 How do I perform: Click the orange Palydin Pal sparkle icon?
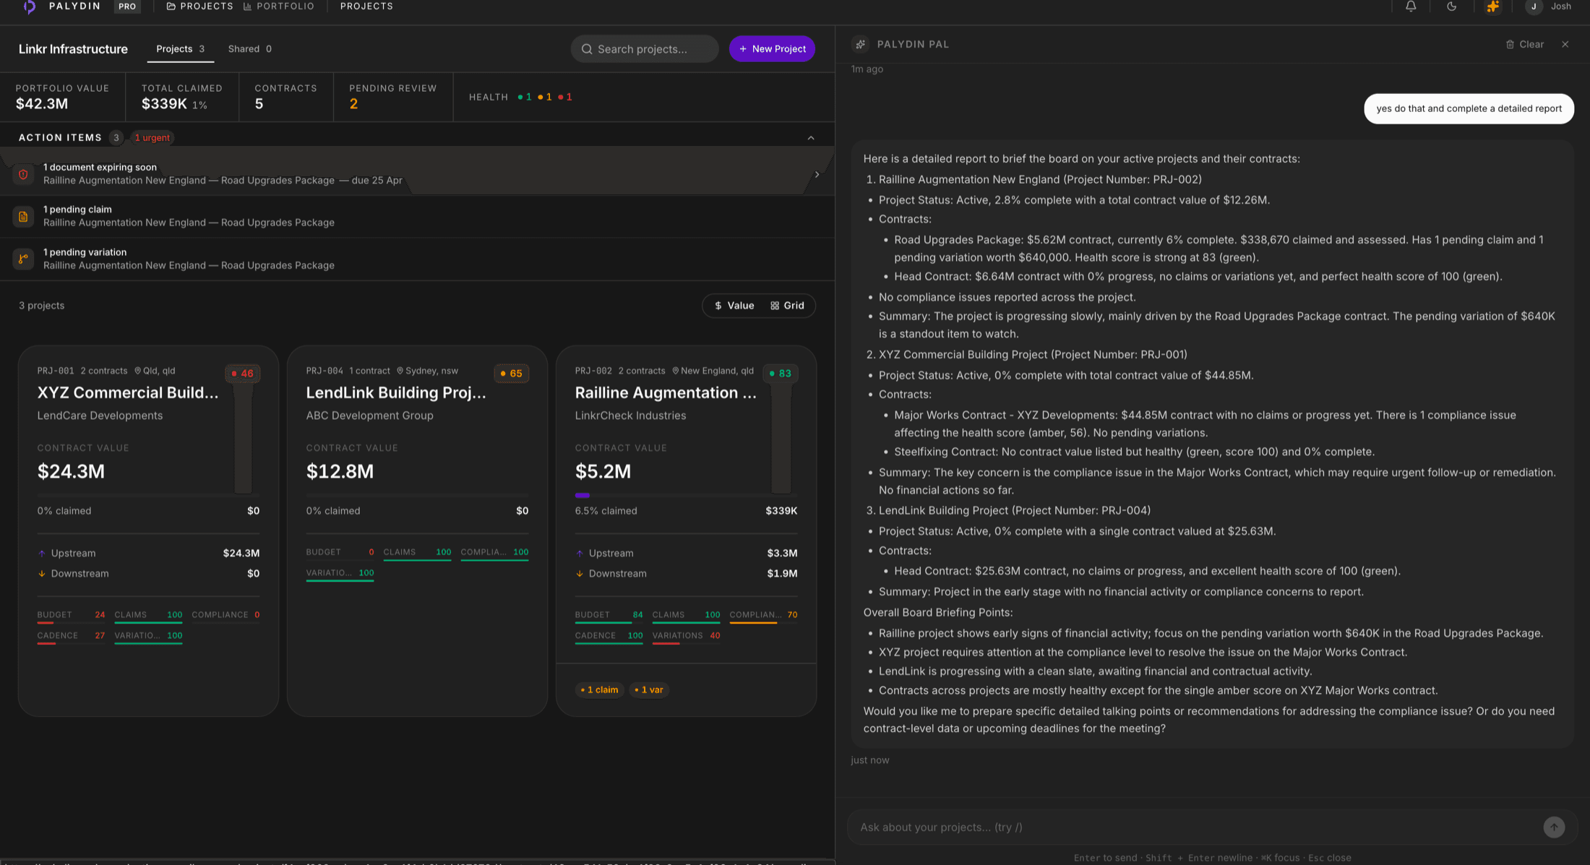pos(1492,7)
